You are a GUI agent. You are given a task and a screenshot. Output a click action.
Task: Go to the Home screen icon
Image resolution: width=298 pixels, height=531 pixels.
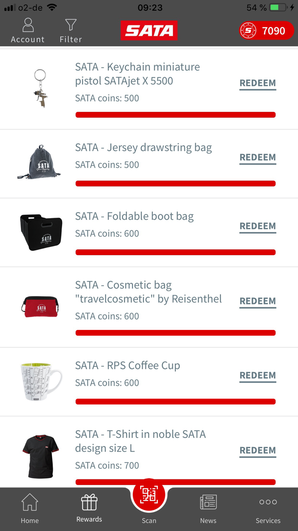(x=29, y=503)
